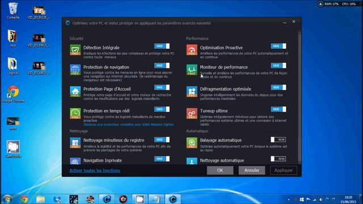Click the Balayage automatique icon

[192, 143]
